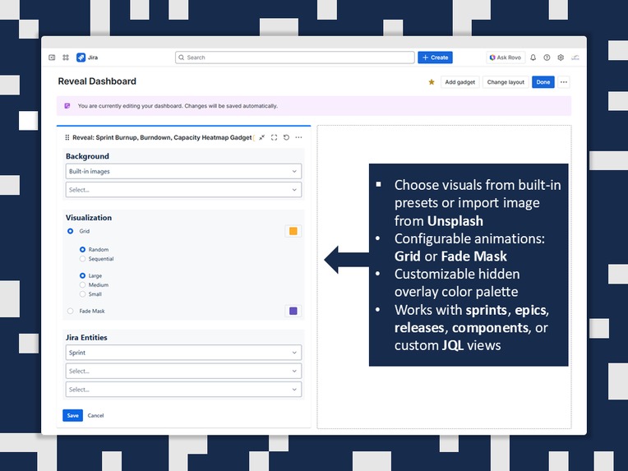Select the Small grid size

pyautogui.click(x=82, y=294)
